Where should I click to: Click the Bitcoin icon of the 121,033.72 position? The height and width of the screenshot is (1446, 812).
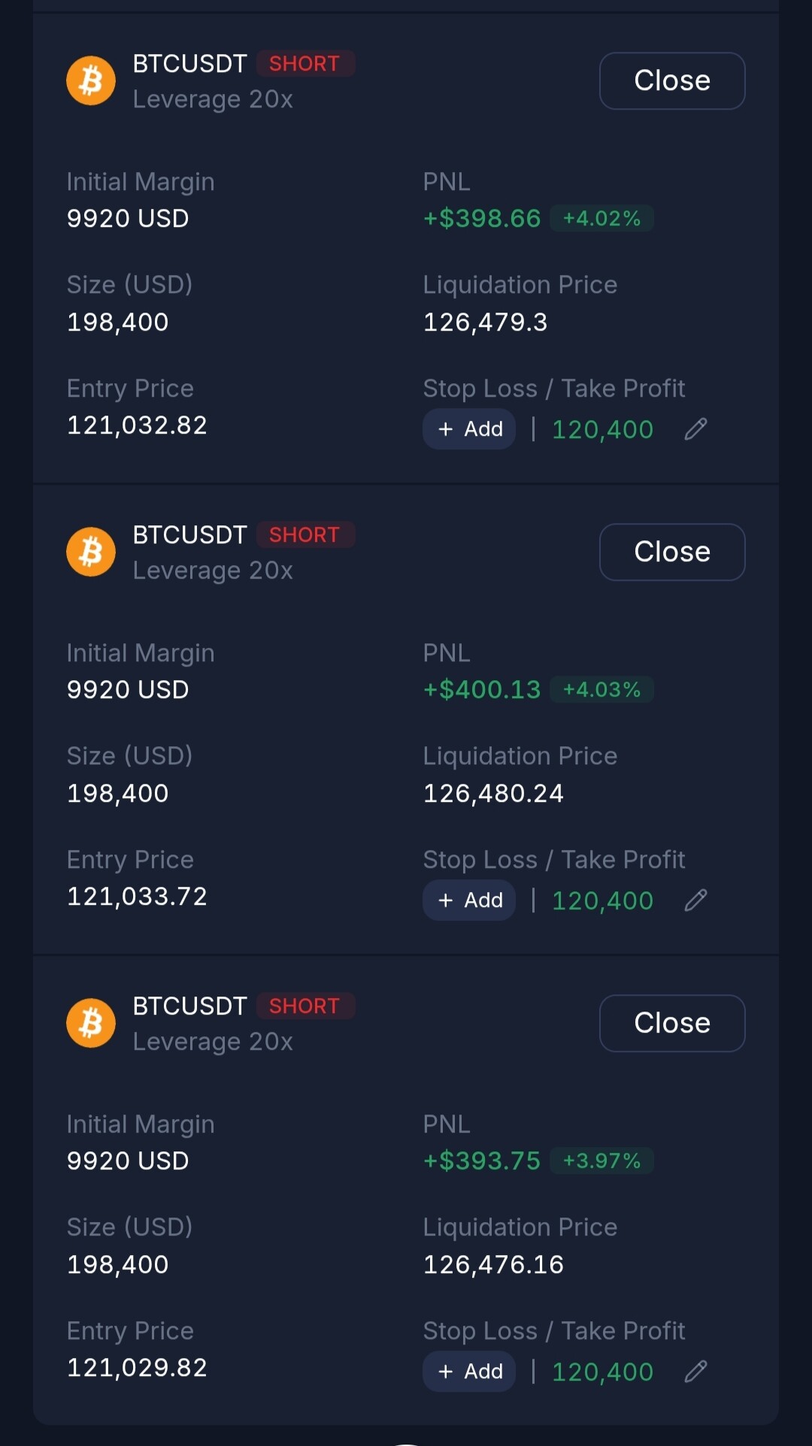click(x=91, y=552)
